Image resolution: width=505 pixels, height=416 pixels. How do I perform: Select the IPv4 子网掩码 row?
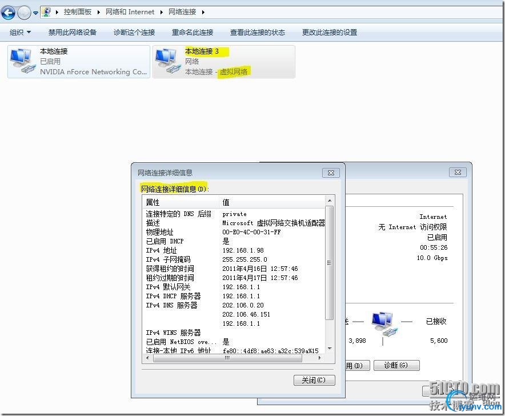[234, 259]
